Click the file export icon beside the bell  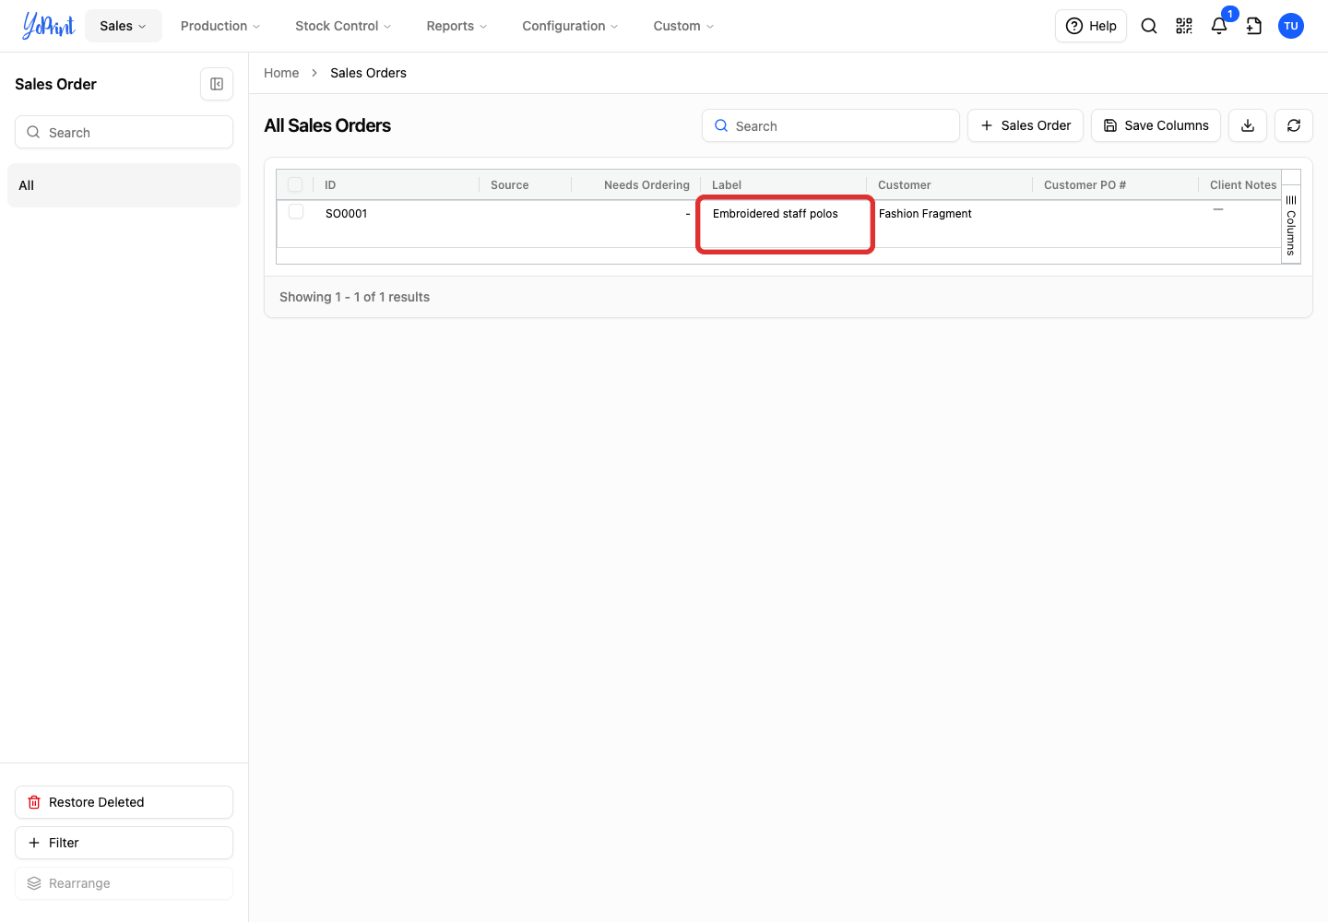1254,26
